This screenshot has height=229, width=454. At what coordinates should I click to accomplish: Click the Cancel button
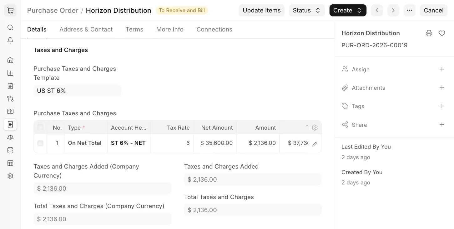[434, 10]
